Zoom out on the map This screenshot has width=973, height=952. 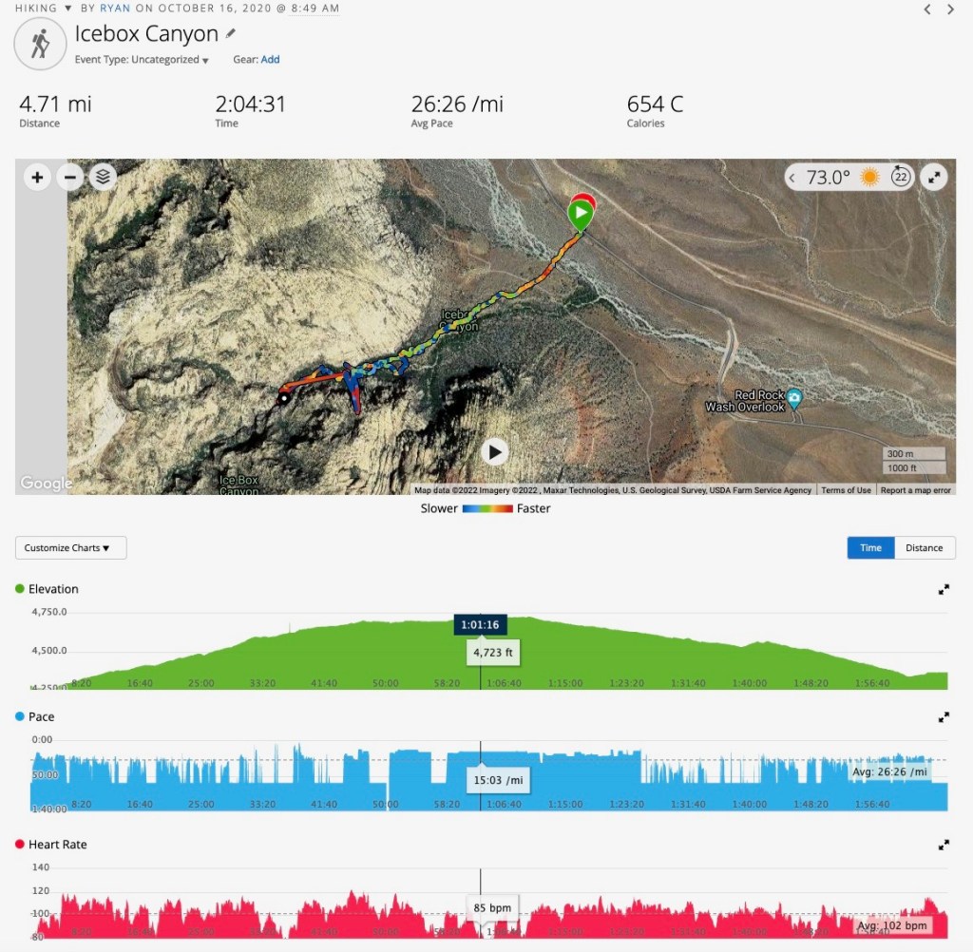tap(70, 178)
